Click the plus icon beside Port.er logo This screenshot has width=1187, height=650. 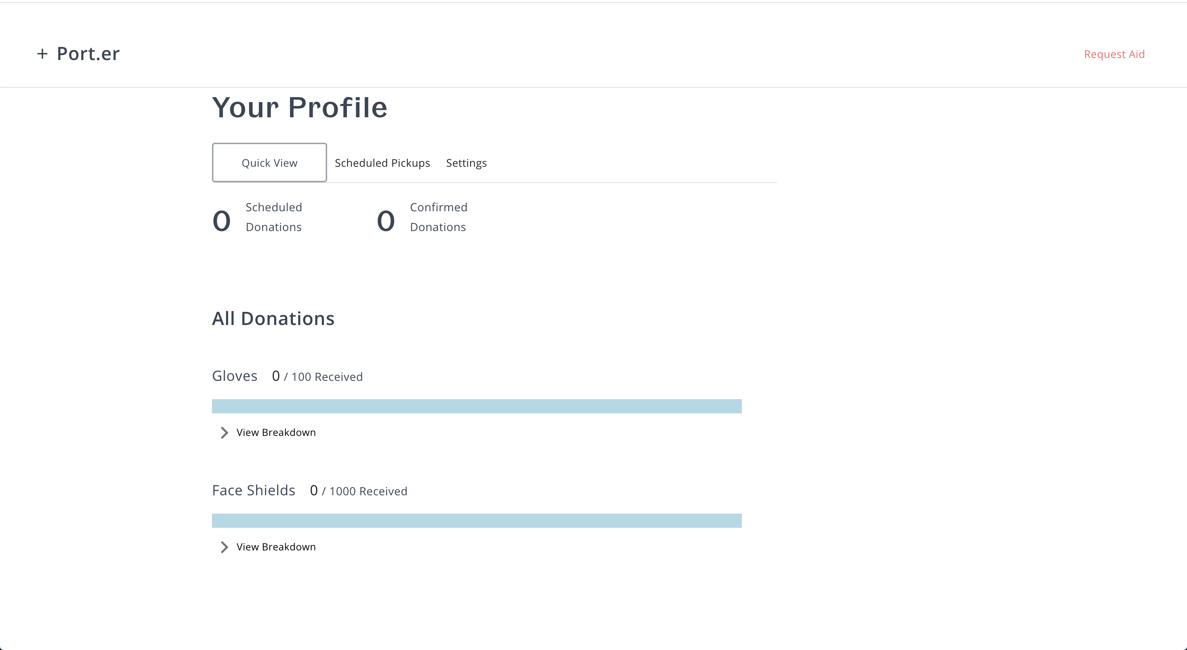(x=42, y=54)
